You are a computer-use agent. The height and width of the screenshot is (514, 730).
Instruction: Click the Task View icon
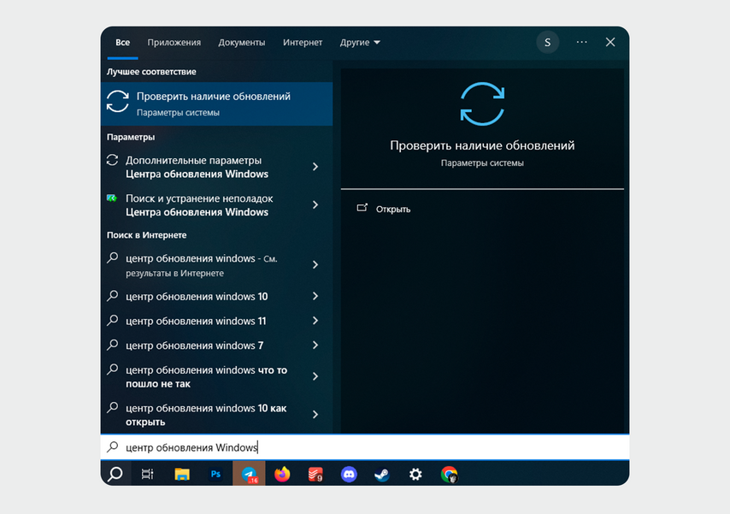(147, 474)
